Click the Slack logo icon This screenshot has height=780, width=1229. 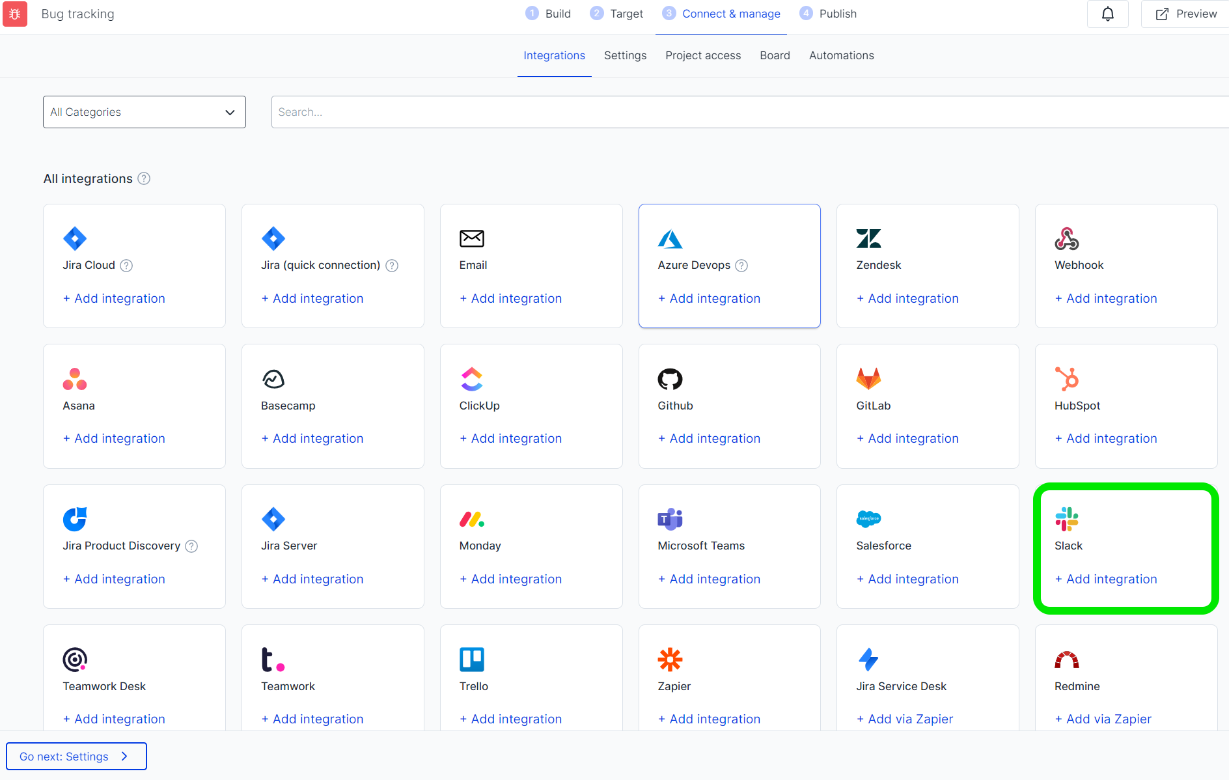[1067, 519]
